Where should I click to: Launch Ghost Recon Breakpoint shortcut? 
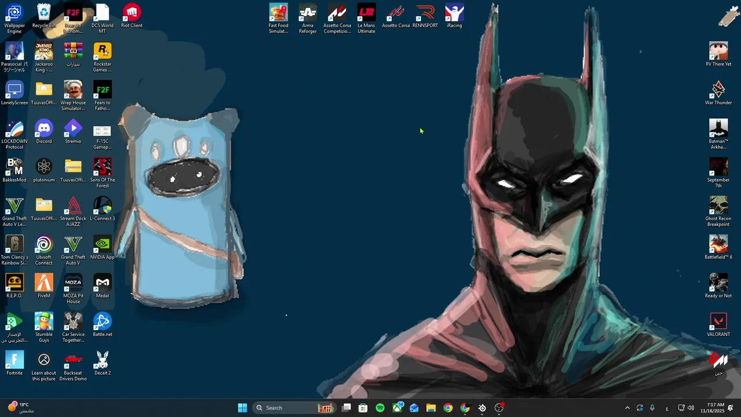(x=718, y=212)
